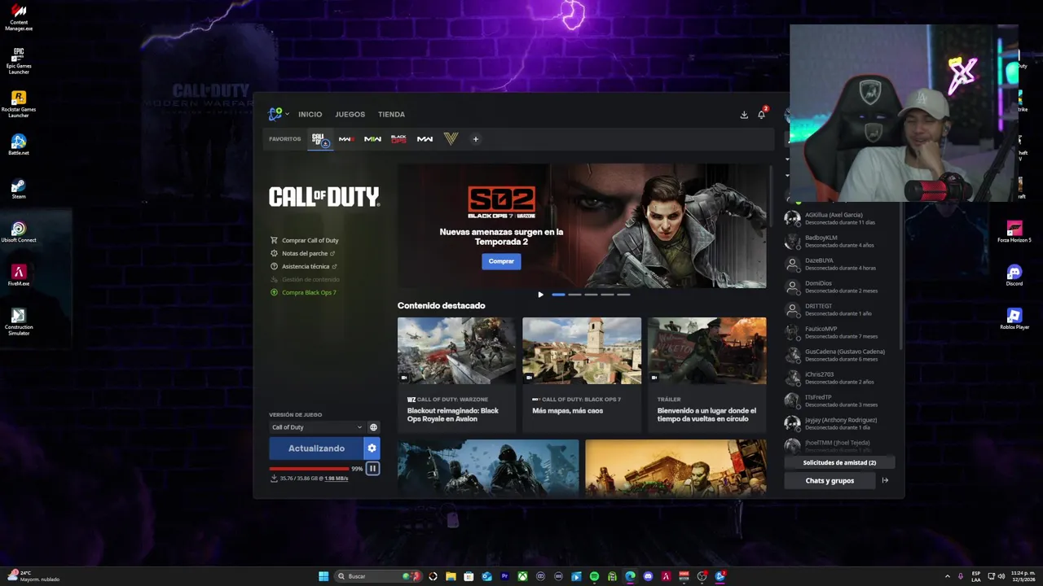Viewport: 1043px width, 586px height.
Task: Go to the INICIO tab
Action: point(310,115)
